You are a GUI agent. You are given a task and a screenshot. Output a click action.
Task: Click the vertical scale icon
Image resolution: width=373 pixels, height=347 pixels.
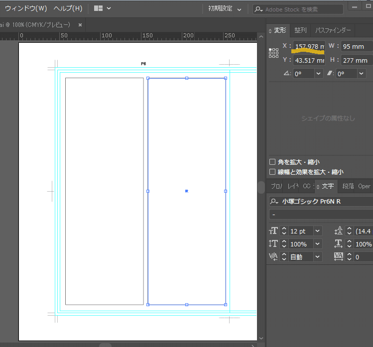pyautogui.click(x=273, y=244)
